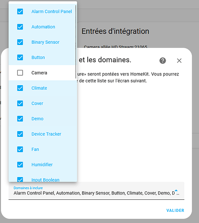Collapse the Domaines à inclure dropdown arrow
The height and width of the screenshot is (223, 199).
coord(176,190)
